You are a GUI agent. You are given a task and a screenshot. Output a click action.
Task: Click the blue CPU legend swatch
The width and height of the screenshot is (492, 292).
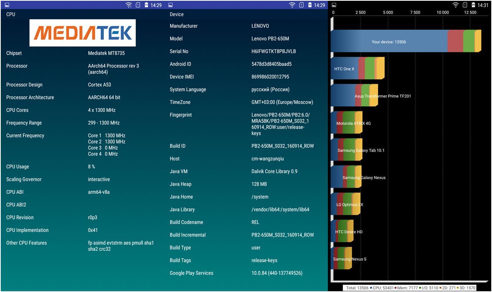[x=372, y=288]
